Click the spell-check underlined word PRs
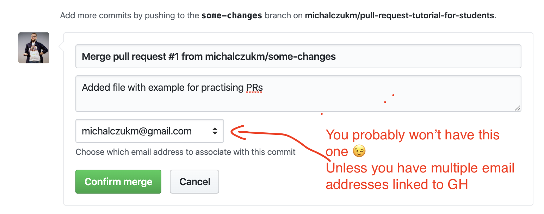 pyautogui.click(x=254, y=88)
